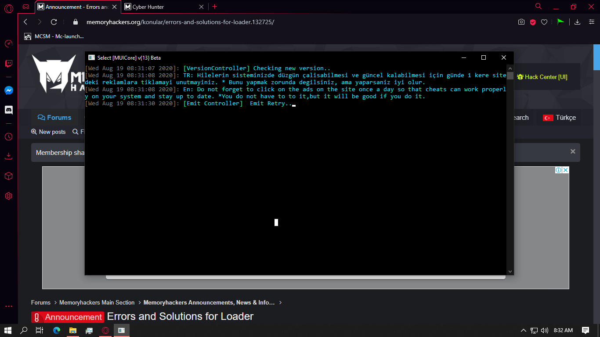Open GX Control speedometer in sidebar
Viewport: 600px width, 337px height.
click(8, 44)
